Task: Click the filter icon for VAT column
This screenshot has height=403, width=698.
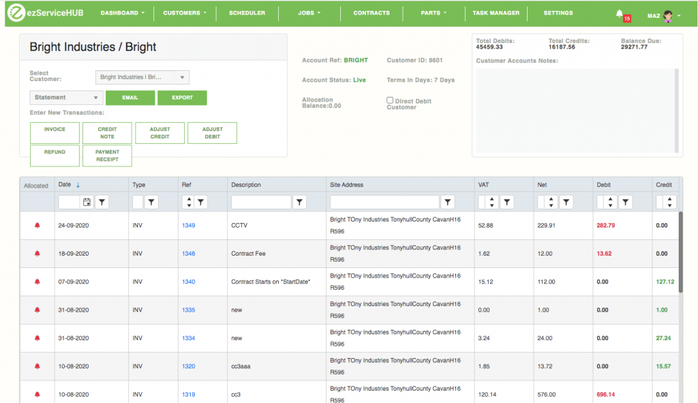Action: (506, 203)
